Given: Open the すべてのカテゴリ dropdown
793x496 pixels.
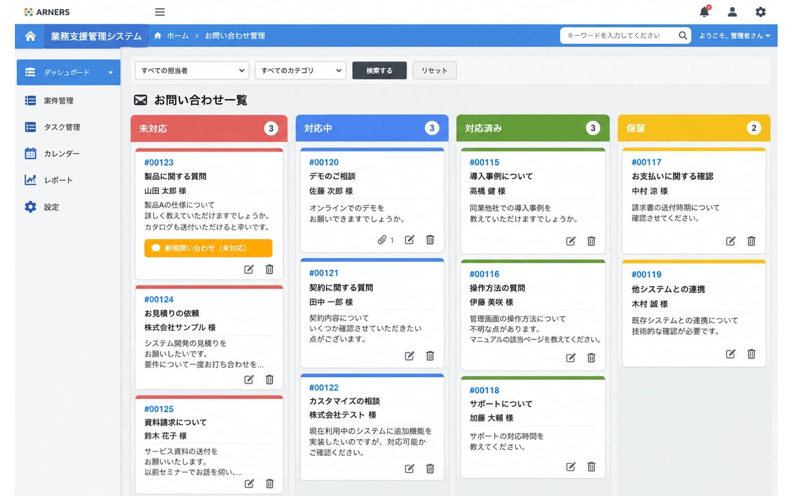Looking at the screenshot, I should (300, 70).
